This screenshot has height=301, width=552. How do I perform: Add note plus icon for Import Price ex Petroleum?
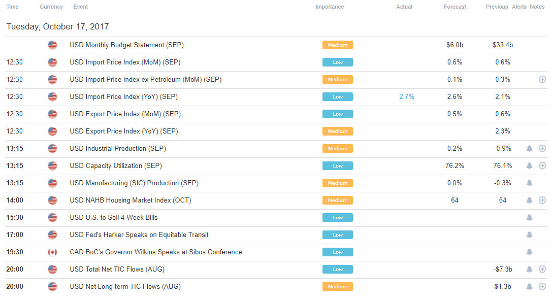[542, 80]
